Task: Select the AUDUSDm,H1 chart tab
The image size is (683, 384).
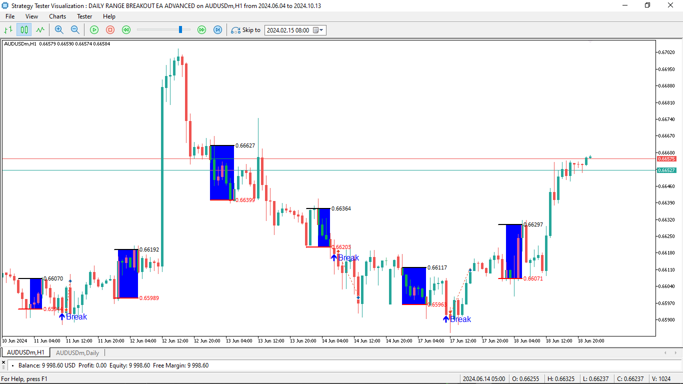Action: pyautogui.click(x=25, y=352)
